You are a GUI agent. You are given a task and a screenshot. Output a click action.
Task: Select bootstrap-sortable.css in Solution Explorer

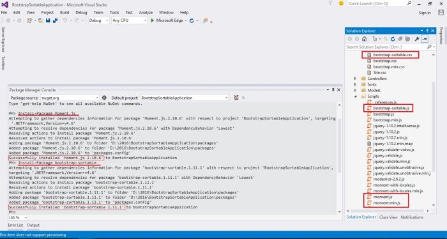393,55
